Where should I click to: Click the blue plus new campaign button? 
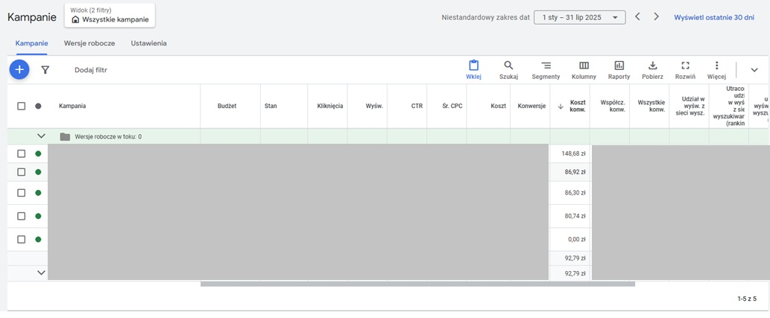coord(19,70)
